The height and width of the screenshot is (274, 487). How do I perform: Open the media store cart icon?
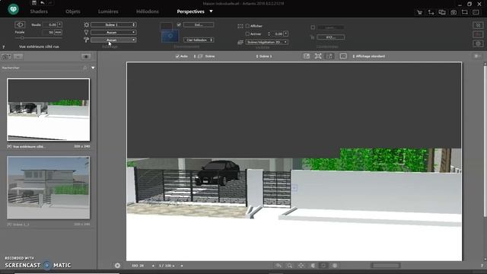click(419, 12)
